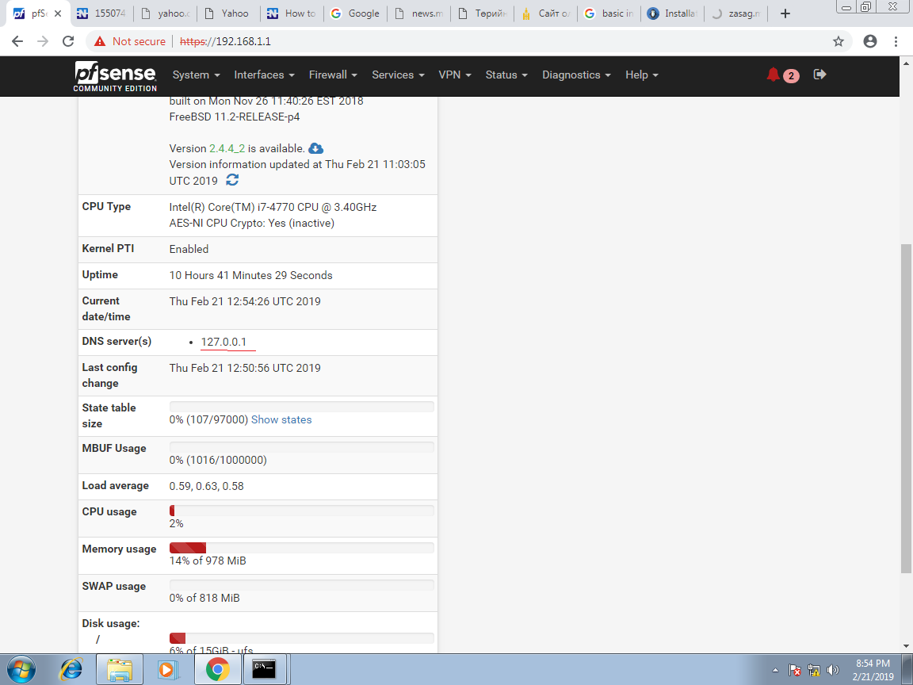Switch to the Google browser tab

click(357, 13)
